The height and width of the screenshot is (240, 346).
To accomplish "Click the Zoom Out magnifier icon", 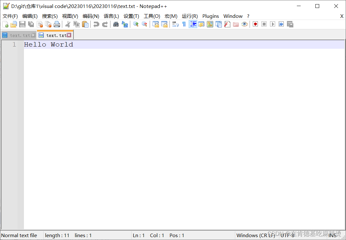I will tap(144, 24).
